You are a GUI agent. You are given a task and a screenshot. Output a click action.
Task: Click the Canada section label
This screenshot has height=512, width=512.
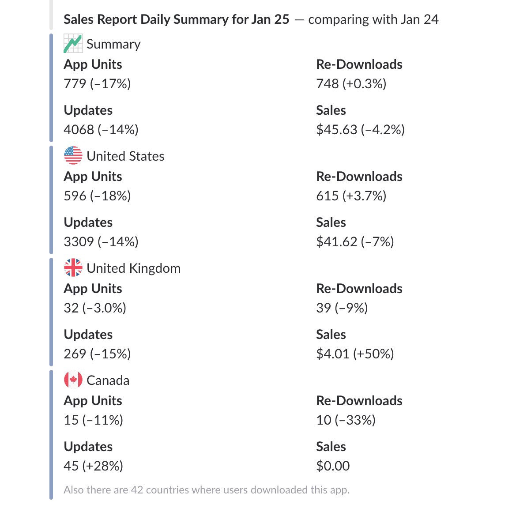[x=108, y=380]
